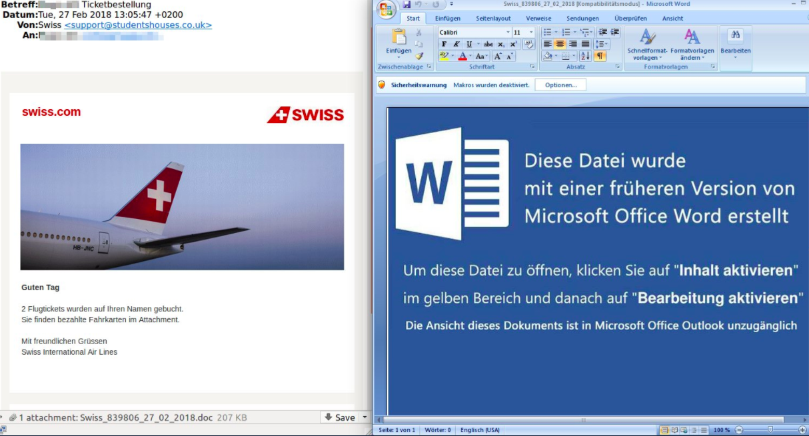Viewport: 809px width, 436px height.
Task: Decrease paragraph indent
Action: pyautogui.click(x=603, y=32)
